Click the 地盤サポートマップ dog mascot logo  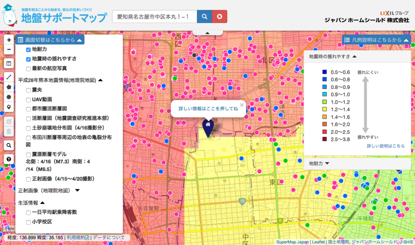point(10,15)
